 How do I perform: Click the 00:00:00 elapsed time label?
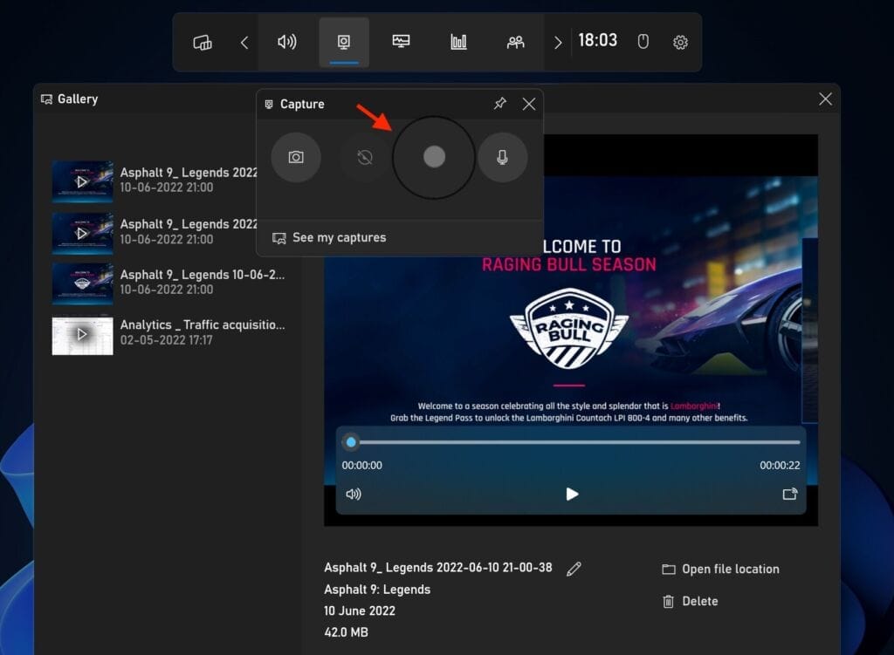click(x=362, y=466)
